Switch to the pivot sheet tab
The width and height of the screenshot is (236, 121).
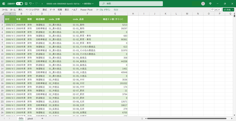30,118
